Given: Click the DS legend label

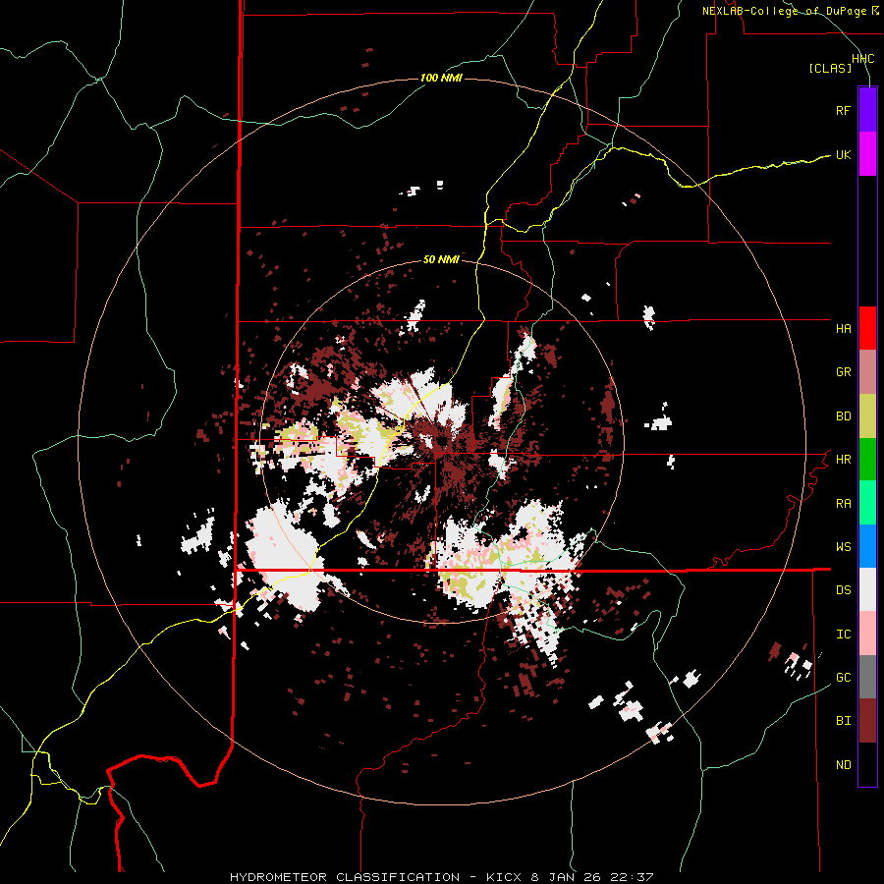Looking at the screenshot, I should click(x=843, y=590).
